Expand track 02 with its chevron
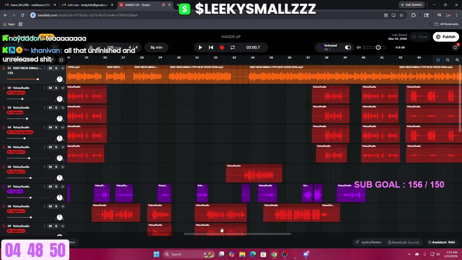 point(62,88)
